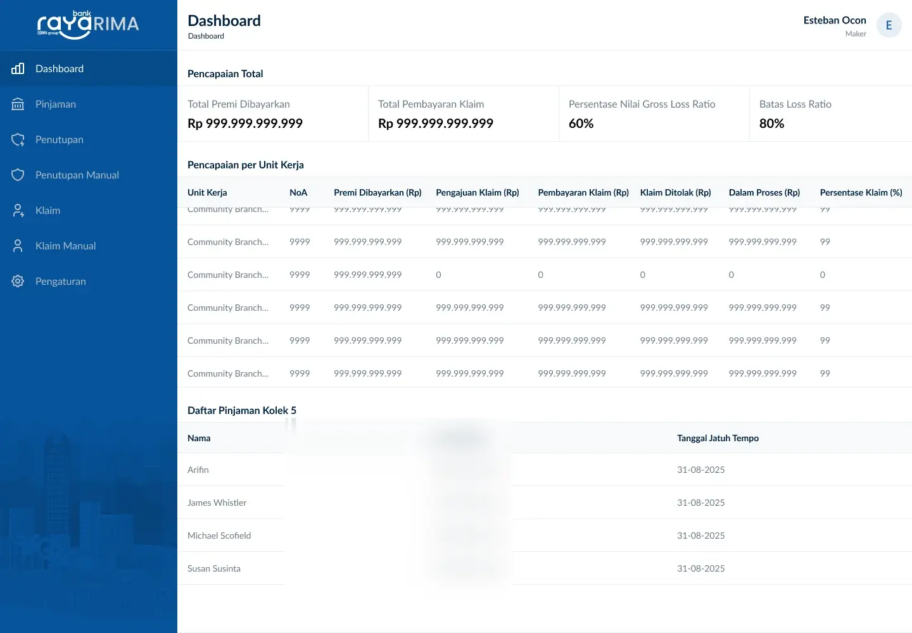Click the Pencapaian Total heading

point(225,73)
